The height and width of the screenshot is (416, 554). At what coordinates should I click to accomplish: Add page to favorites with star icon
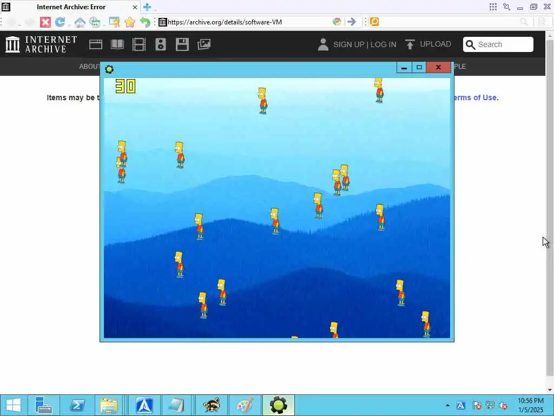[130, 22]
